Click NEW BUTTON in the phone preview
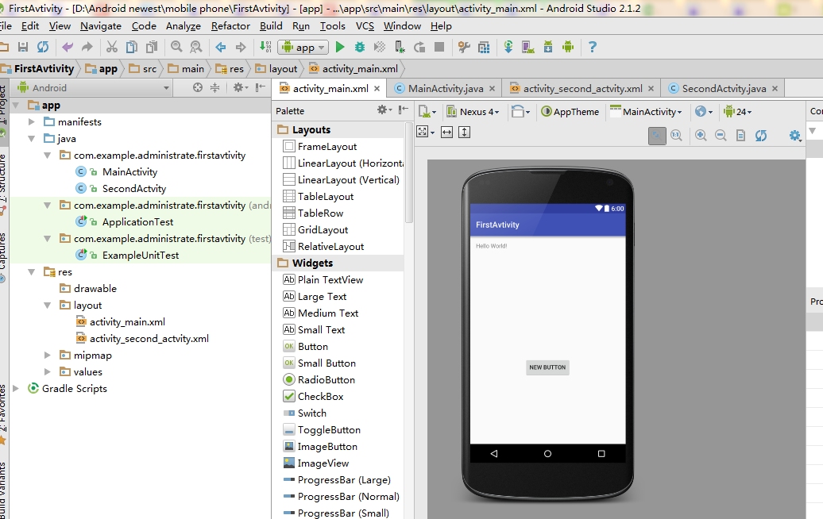Screen dimensions: 823x519 pos(547,367)
